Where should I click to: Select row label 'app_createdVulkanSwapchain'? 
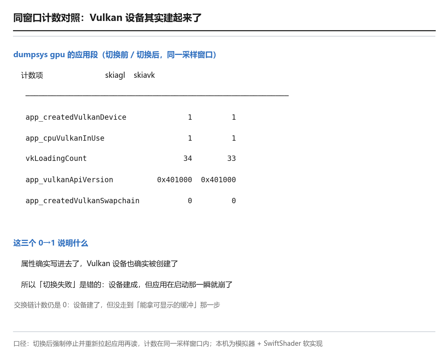pos(83,201)
